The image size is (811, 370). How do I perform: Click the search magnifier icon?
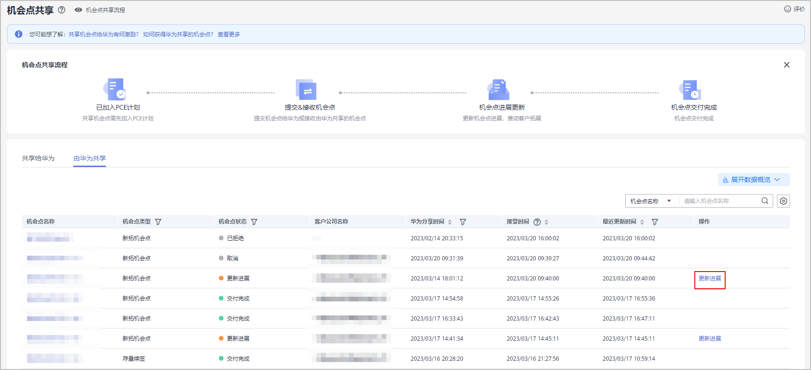coord(765,201)
